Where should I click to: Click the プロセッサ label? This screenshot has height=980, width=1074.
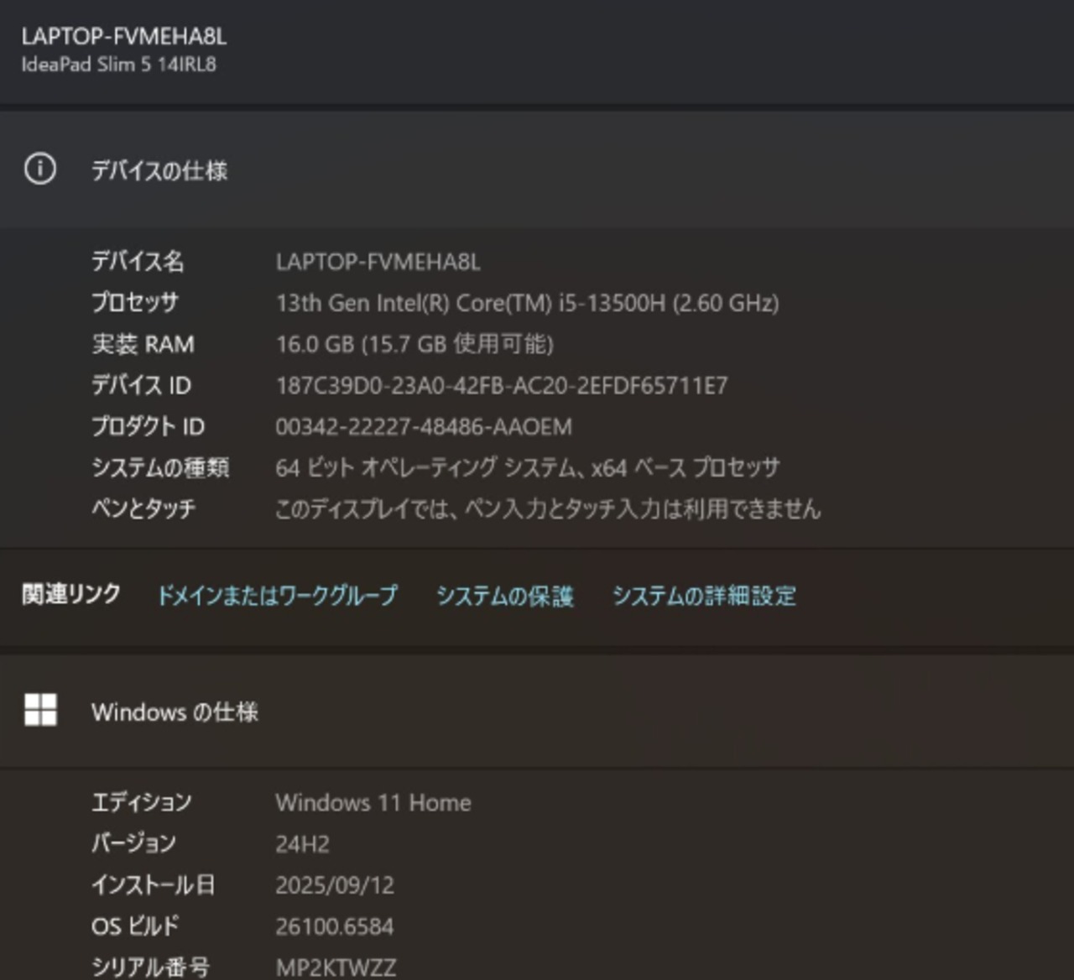click(135, 303)
